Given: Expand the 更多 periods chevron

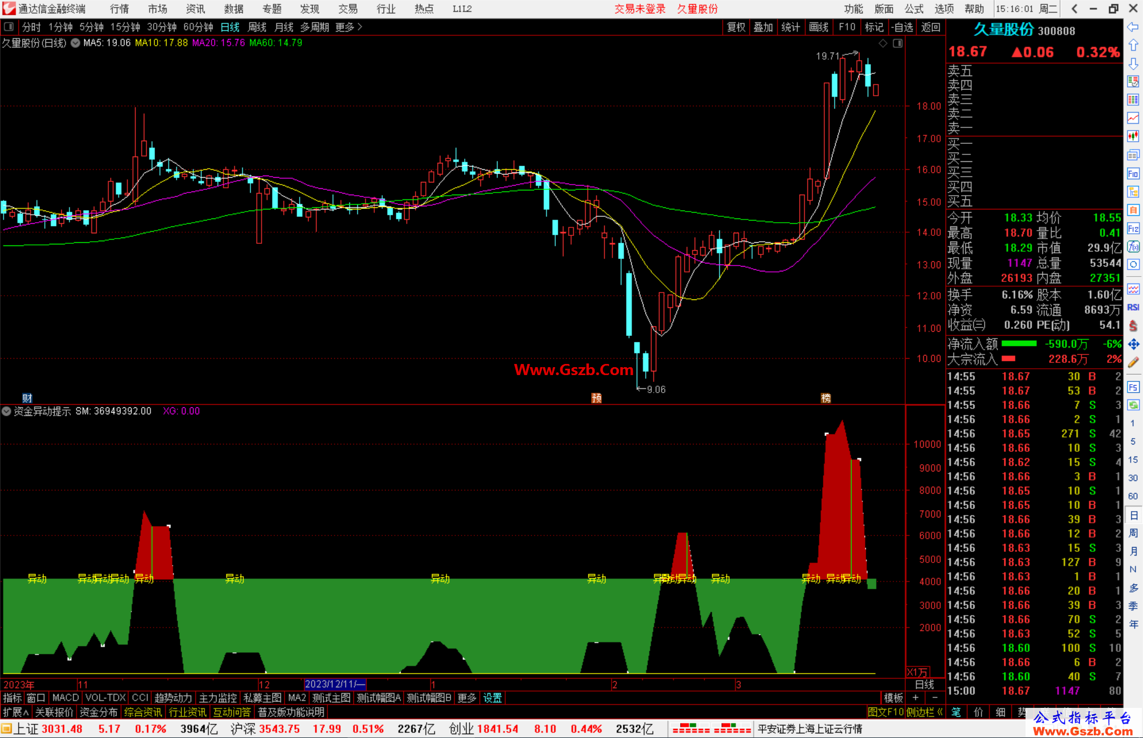Looking at the screenshot, I should pos(360,27).
